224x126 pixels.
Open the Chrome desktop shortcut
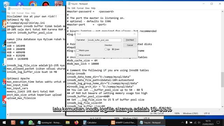tap(33, 4)
